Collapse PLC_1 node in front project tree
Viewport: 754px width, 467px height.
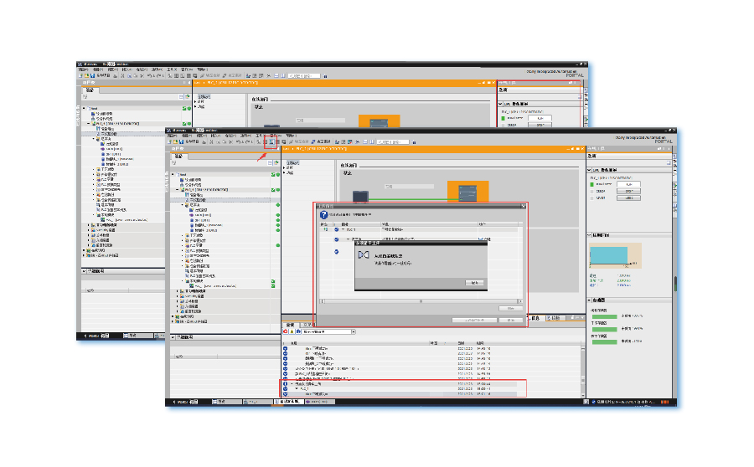point(178,190)
